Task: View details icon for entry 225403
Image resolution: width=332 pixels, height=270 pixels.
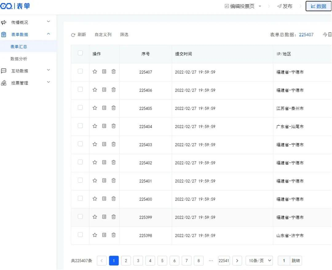Action: click(104, 144)
